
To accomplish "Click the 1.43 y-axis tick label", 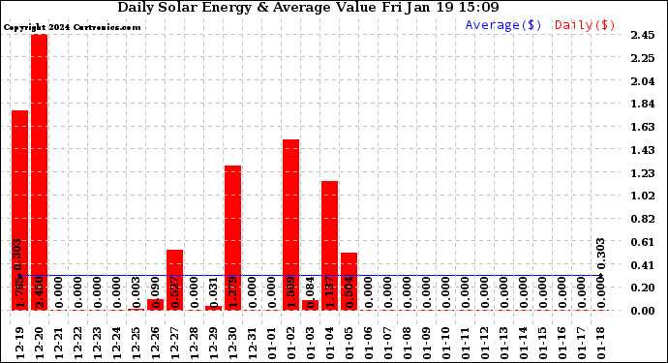I will 643,150.
